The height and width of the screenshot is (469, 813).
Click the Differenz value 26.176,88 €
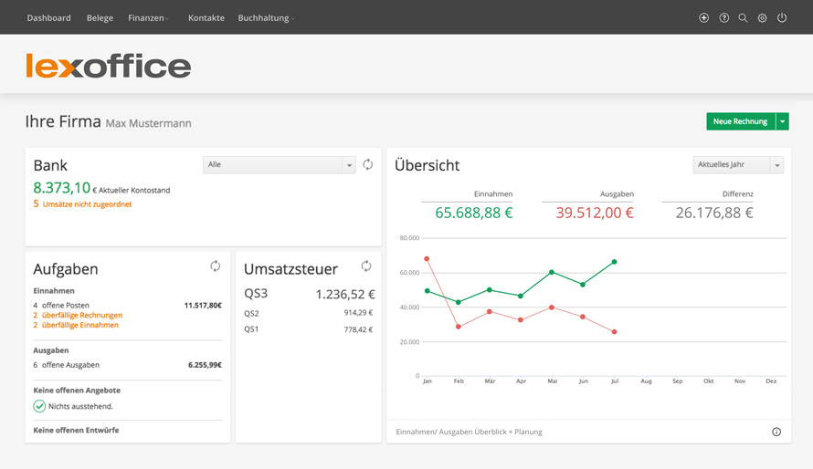coord(714,213)
